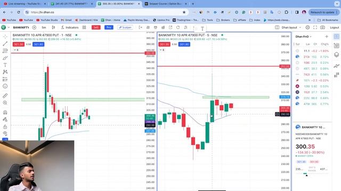Screen dimensions: 341x191
Task: Click the sell price 301.30 on 1-minute chart
Action: (19, 45)
